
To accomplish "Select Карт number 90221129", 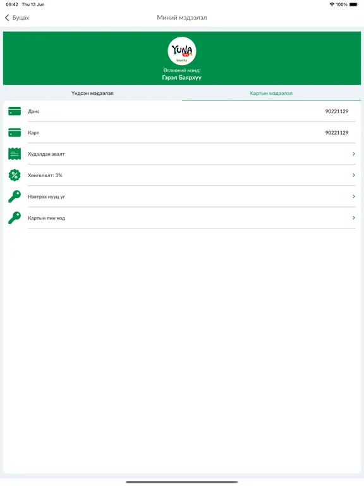I will pos(337,133).
